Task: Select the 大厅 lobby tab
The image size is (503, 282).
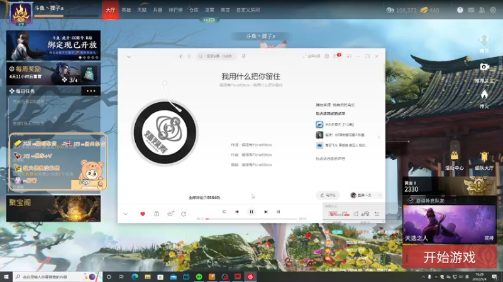Action: point(111,10)
